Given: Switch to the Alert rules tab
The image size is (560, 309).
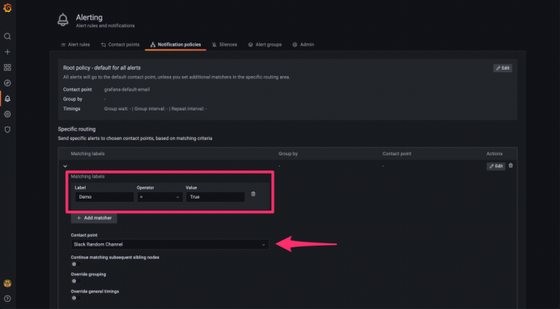Looking at the screenshot, I should (x=75, y=45).
